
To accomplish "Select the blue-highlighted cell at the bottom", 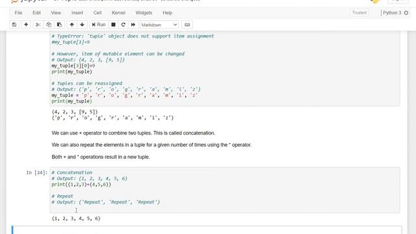I will (x=207, y=229).
